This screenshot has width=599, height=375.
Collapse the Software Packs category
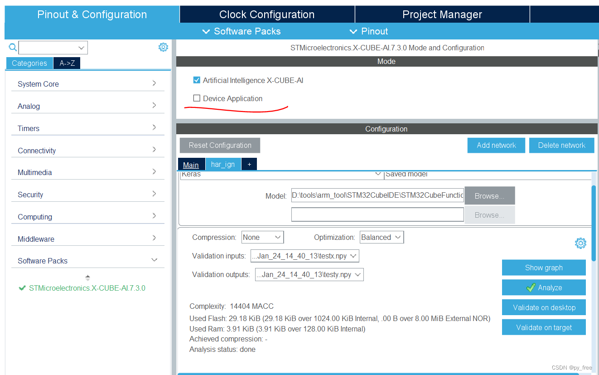[x=87, y=261]
